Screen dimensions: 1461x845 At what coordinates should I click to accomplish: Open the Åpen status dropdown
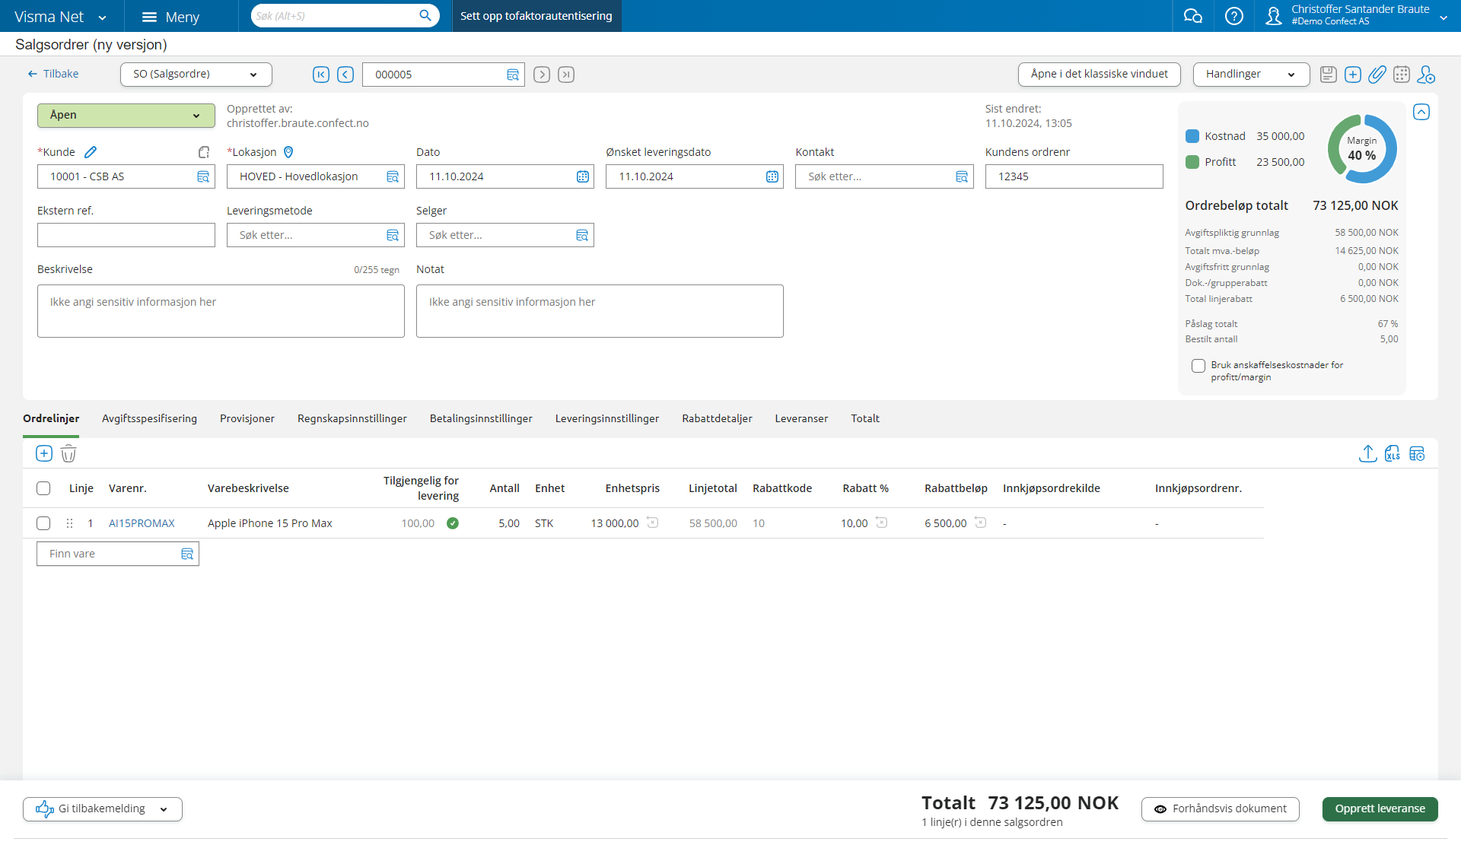126,116
